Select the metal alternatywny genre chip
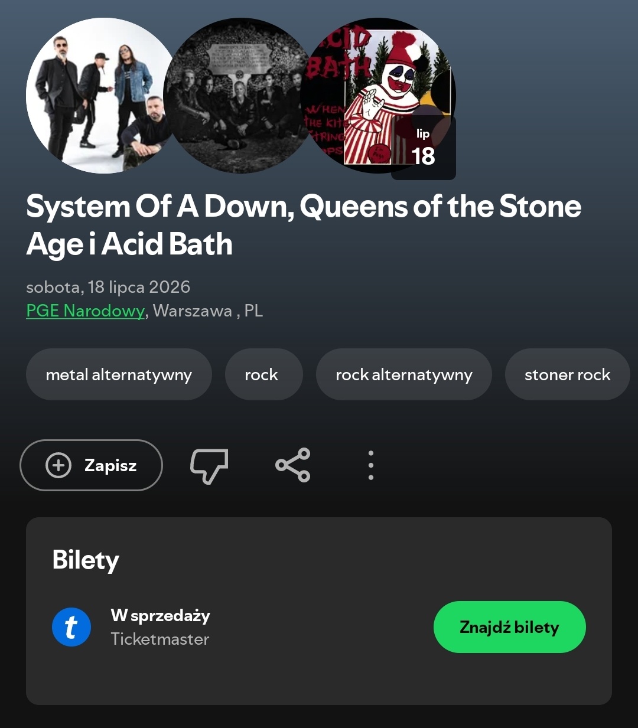 point(119,374)
